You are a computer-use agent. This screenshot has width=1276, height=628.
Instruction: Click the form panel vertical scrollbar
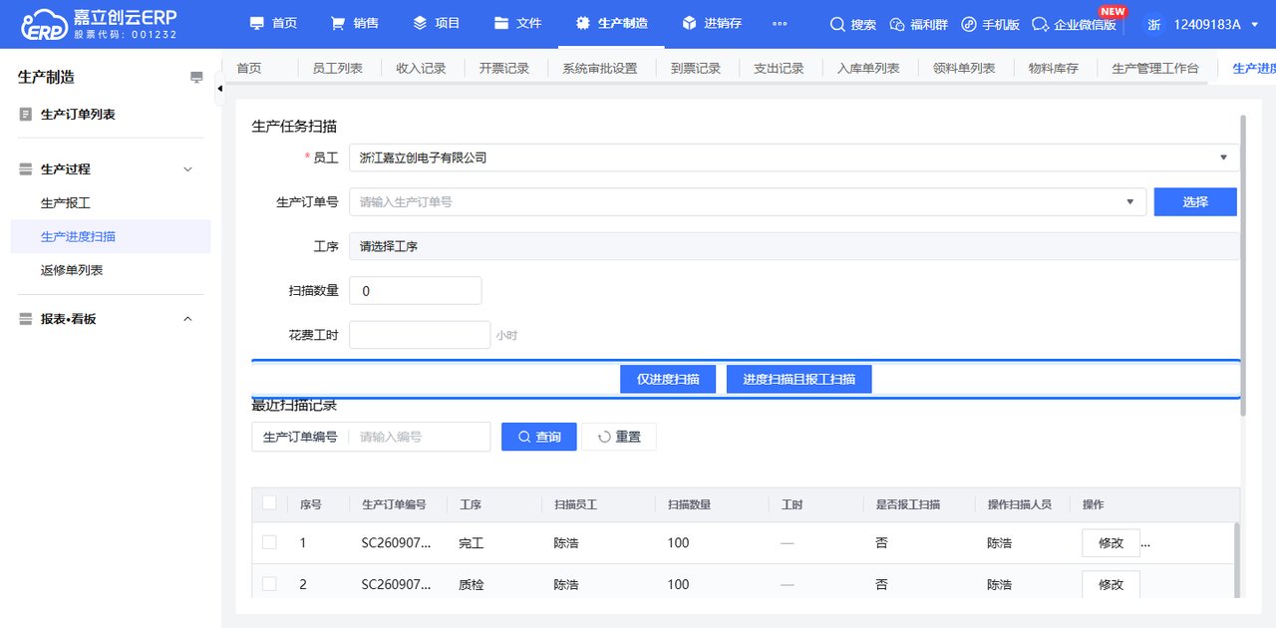tap(1243, 265)
